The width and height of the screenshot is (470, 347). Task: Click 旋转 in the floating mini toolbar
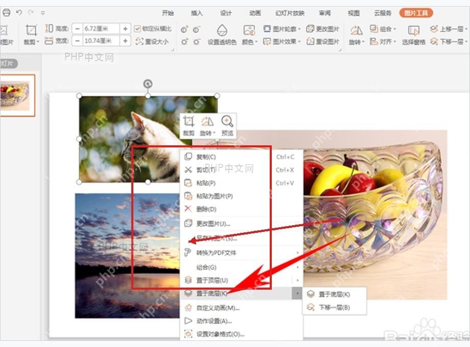click(x=207, y=125)
